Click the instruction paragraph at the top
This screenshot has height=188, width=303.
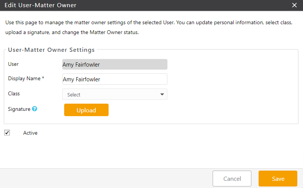tap(148, 28)
